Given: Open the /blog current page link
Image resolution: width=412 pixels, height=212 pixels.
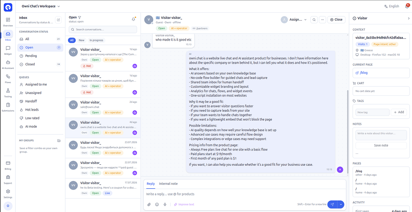Looking at the screenshot, I should click(x=361, y=73).
